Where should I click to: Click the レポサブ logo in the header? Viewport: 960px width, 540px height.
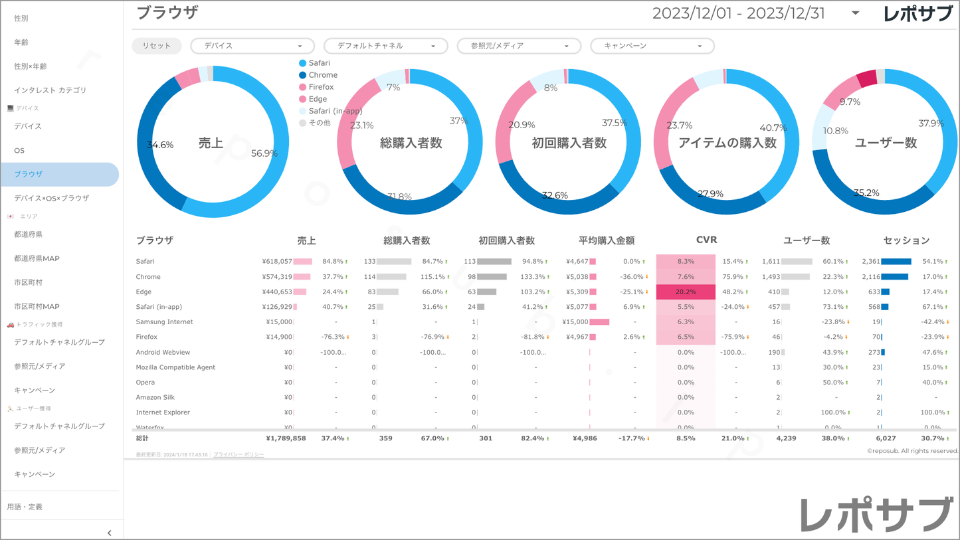[x=917, y=14]
